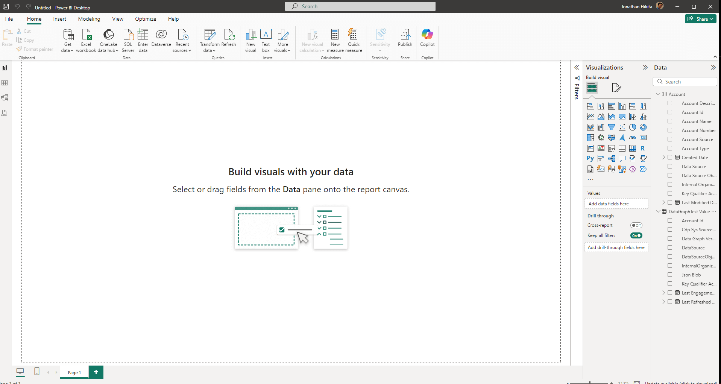Open the Share dropdown
The height and width of the screenshot is (384, 721).
(700, 19)
